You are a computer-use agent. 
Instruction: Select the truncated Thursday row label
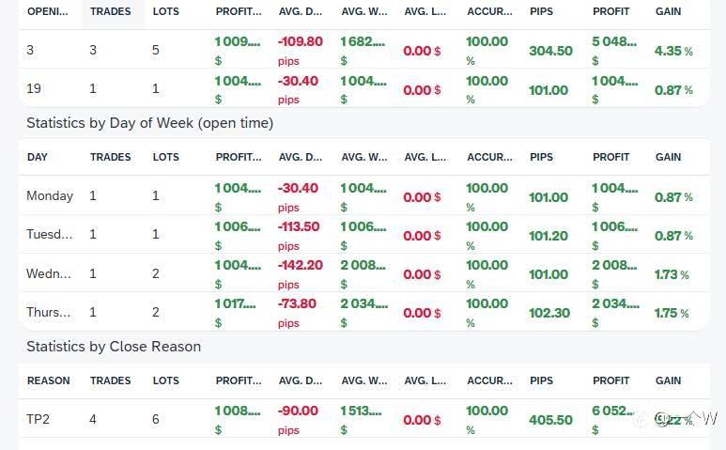tap(50, 313)
